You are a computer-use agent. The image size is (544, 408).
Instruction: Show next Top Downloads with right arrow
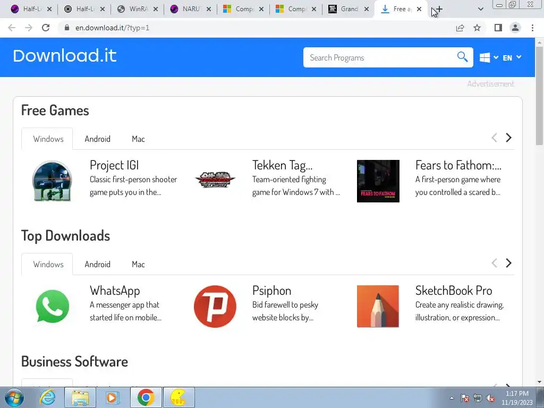[x=508, y=263]
